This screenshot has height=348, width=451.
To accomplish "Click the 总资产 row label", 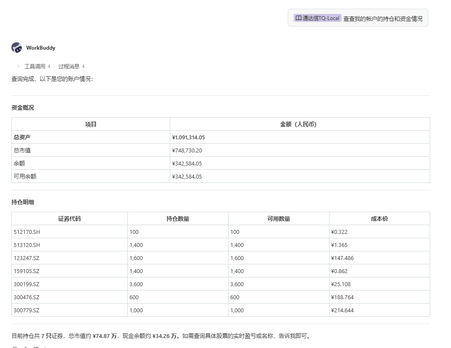I will tap(22, 137).
